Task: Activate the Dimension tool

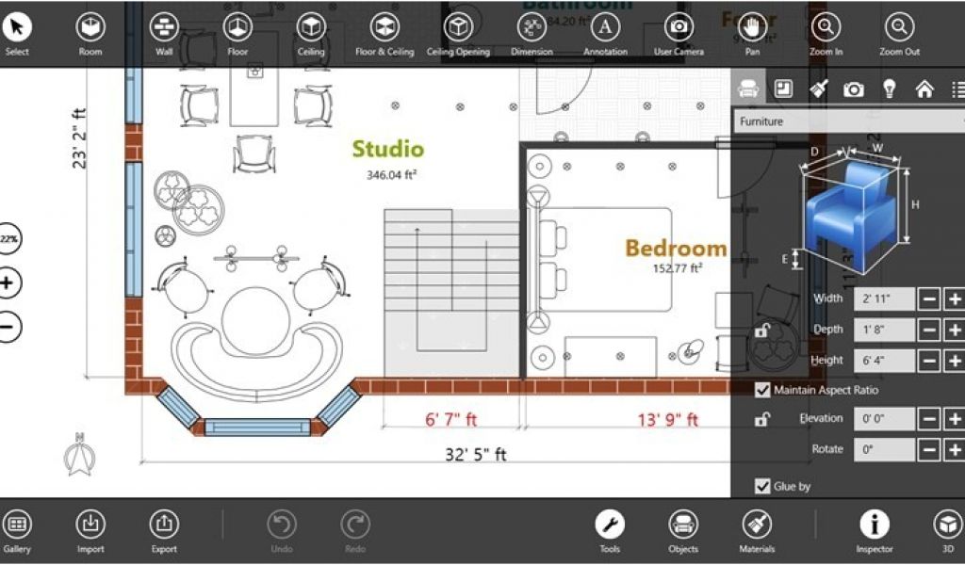Action: point(532,27)
